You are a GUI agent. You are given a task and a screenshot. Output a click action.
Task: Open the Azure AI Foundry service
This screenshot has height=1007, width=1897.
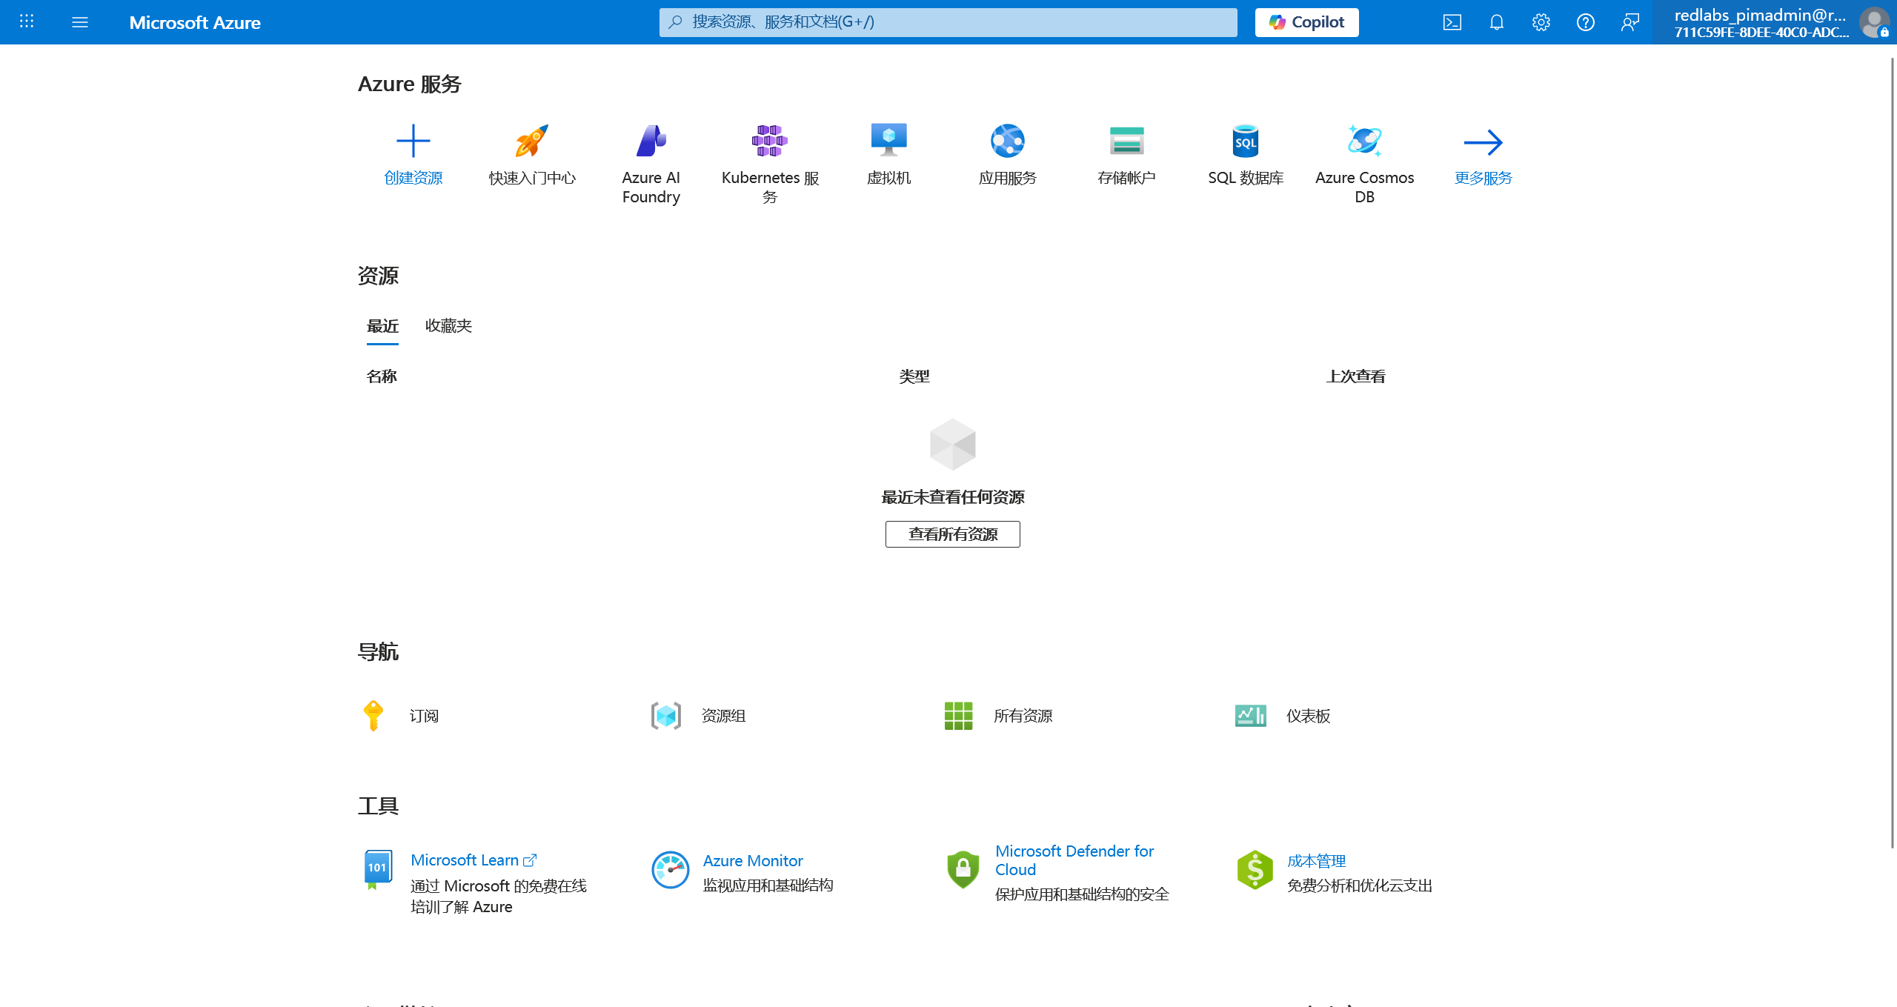651,141
